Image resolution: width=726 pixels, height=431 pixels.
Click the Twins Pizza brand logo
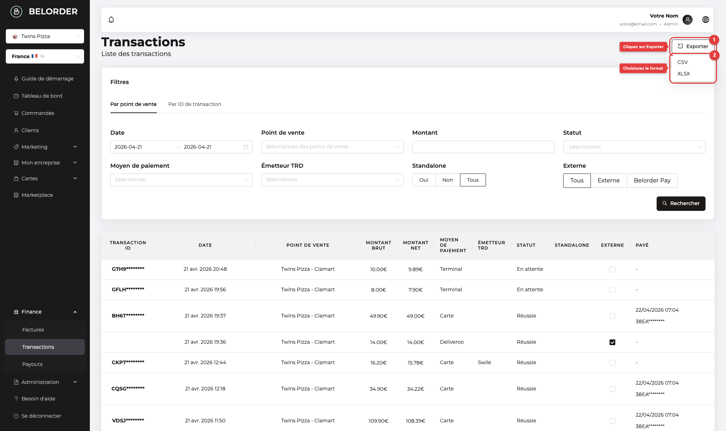click(15, 37)
